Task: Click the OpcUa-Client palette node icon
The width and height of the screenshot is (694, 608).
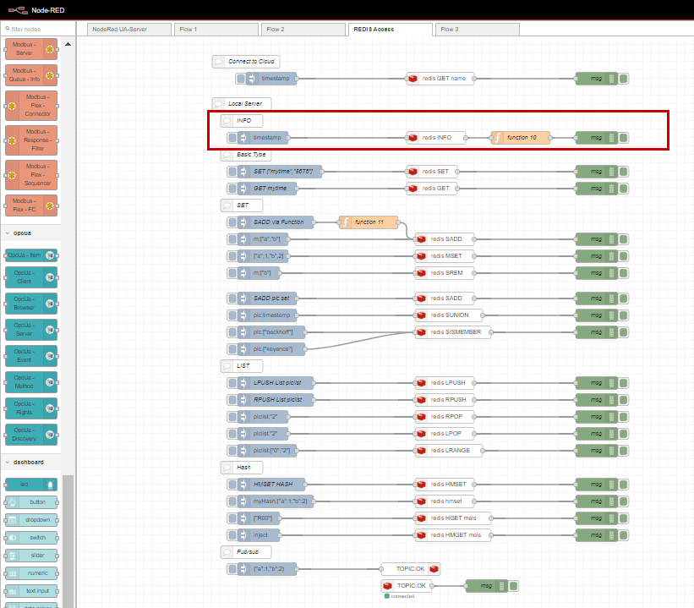Action: point(50,277)
